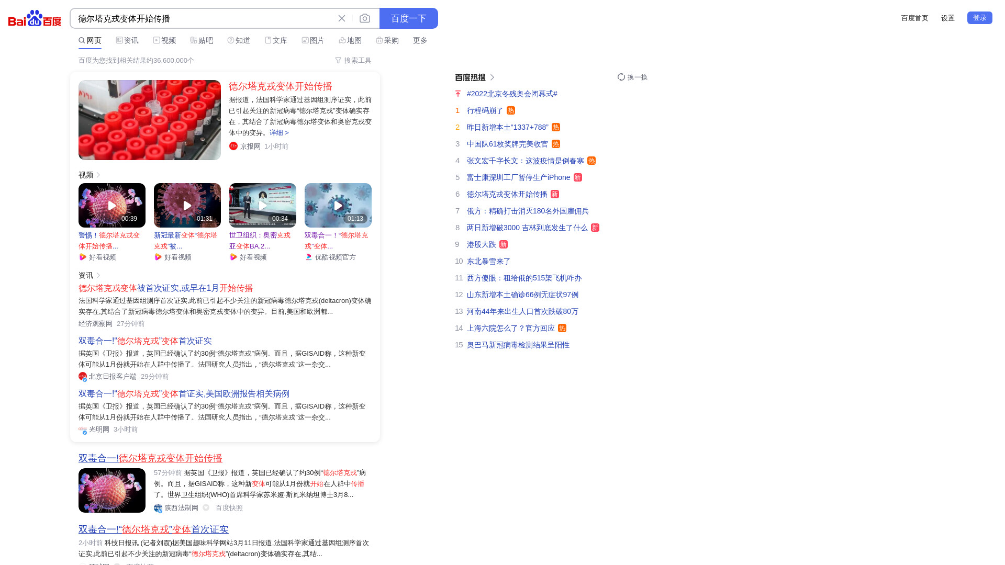Click the Baidu logo
Screen dimensions: 1005x565
pyautogui.click(x=35, y=18)
